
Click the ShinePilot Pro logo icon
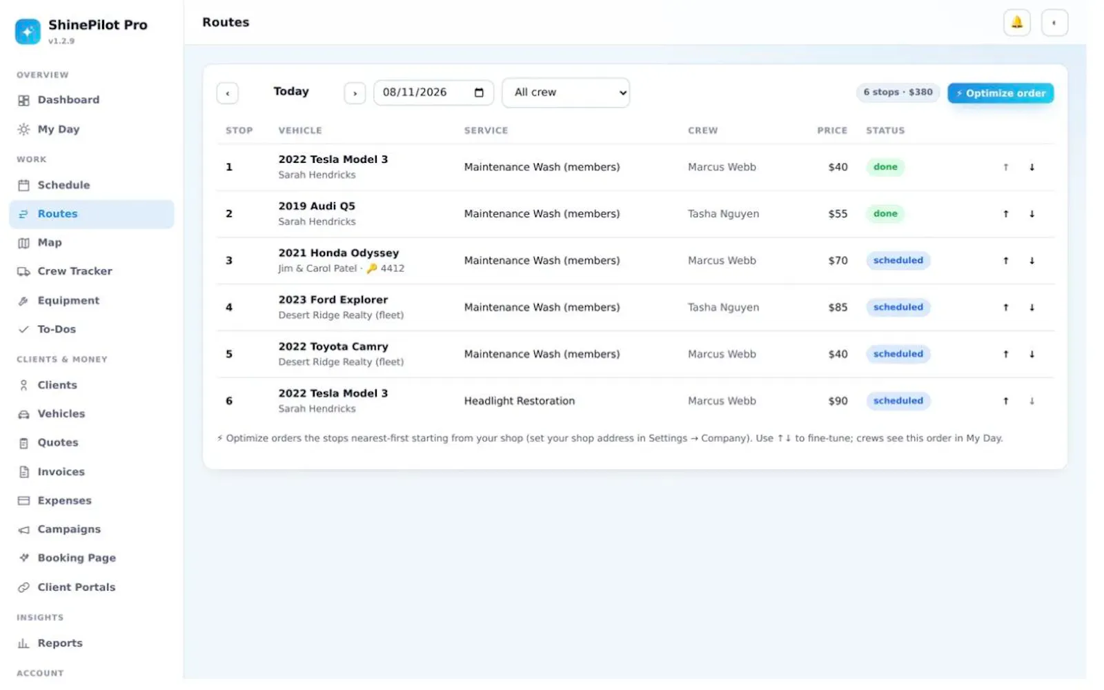(28, 31)
